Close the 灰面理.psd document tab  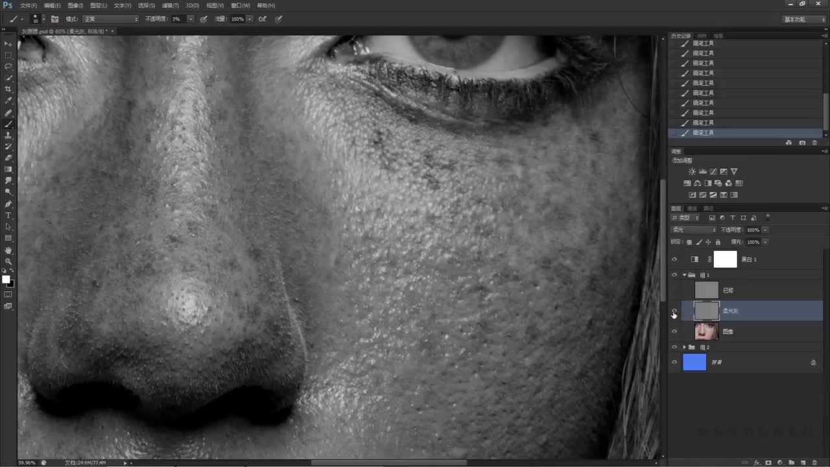(x=112, y=31)
